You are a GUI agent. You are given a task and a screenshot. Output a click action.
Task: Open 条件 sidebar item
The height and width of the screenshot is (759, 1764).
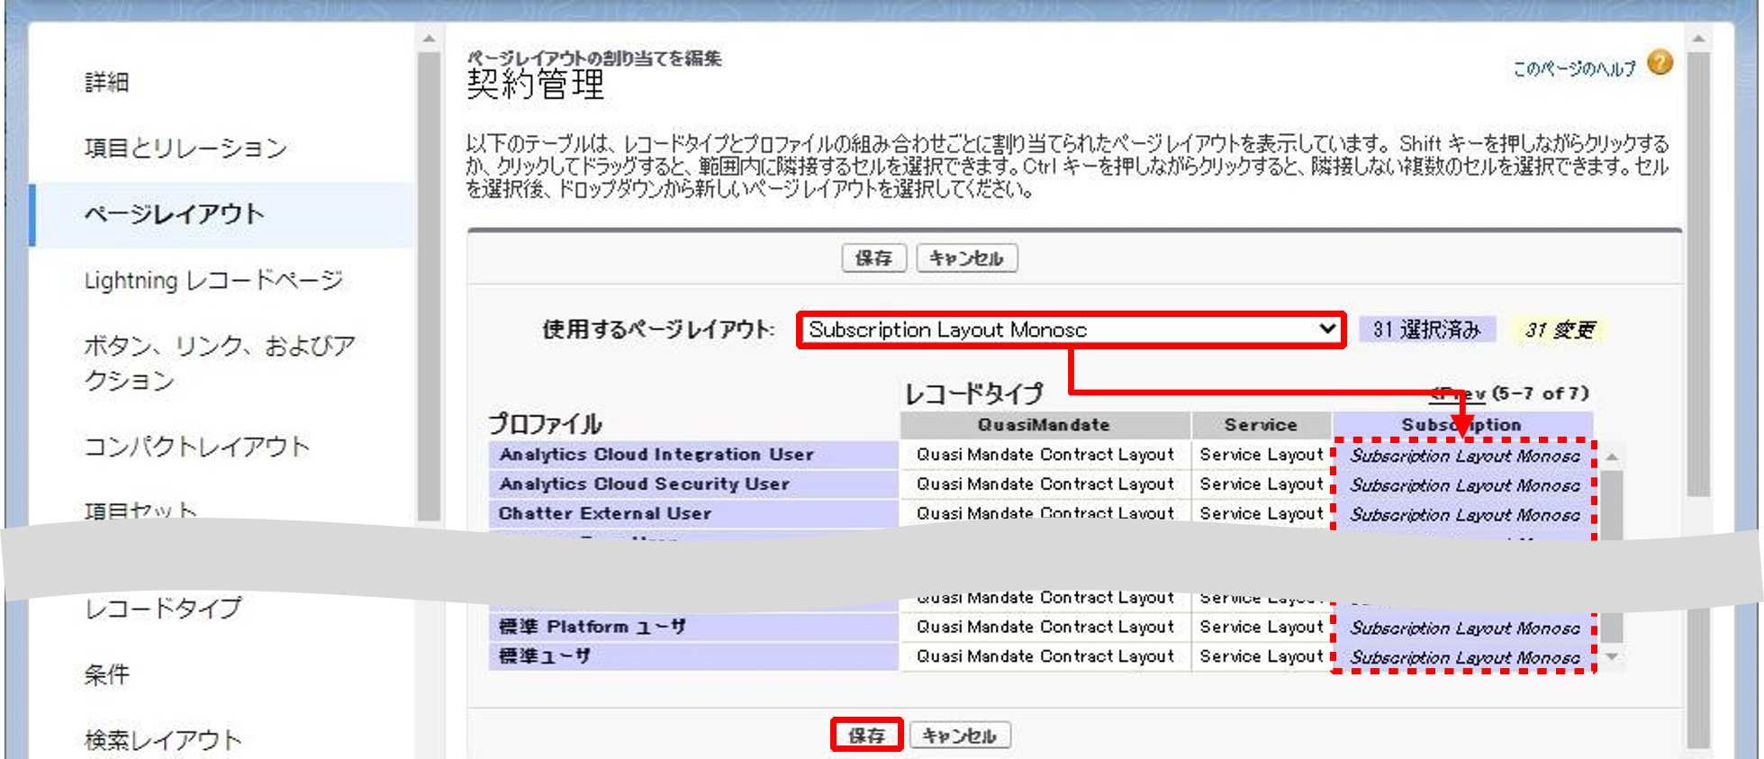point(107,674)
